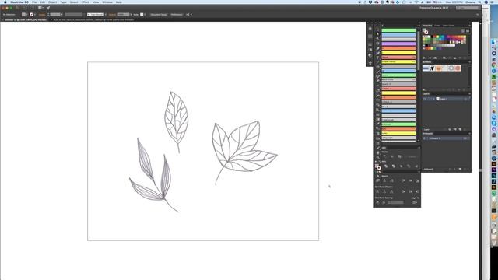Open the Window menu

click(x=107, y=2)
